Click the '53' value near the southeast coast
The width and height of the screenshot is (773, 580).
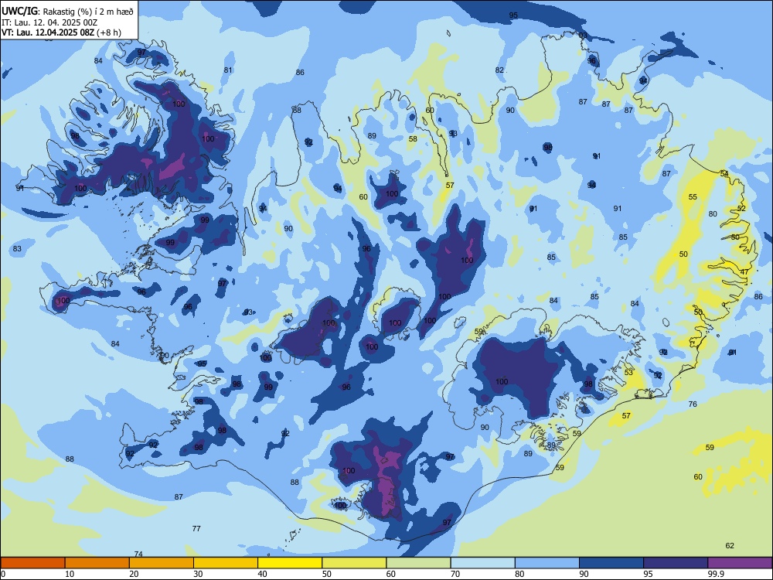[x=628, y=373]
